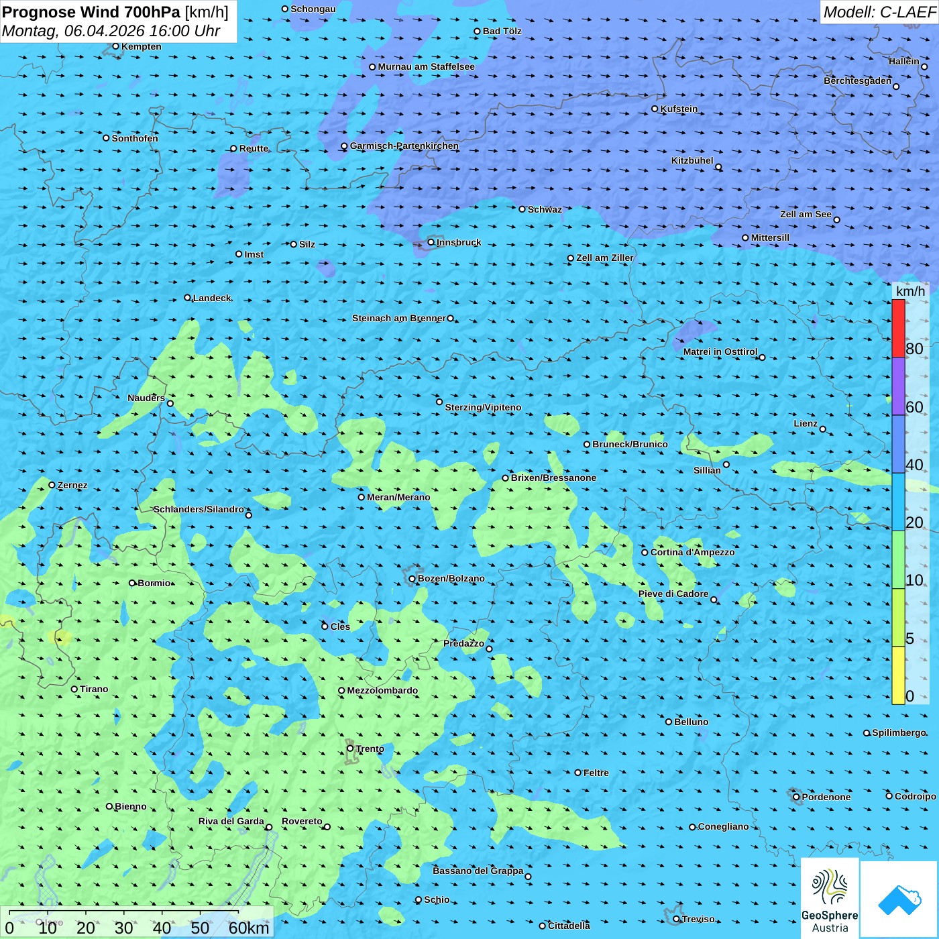Viewport: 939px width, 939px height.
Task: Click the 'Imst' label
Action: tap(254, 254)
